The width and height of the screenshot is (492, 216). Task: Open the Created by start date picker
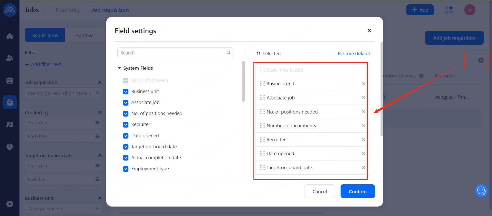click(64, 123)
